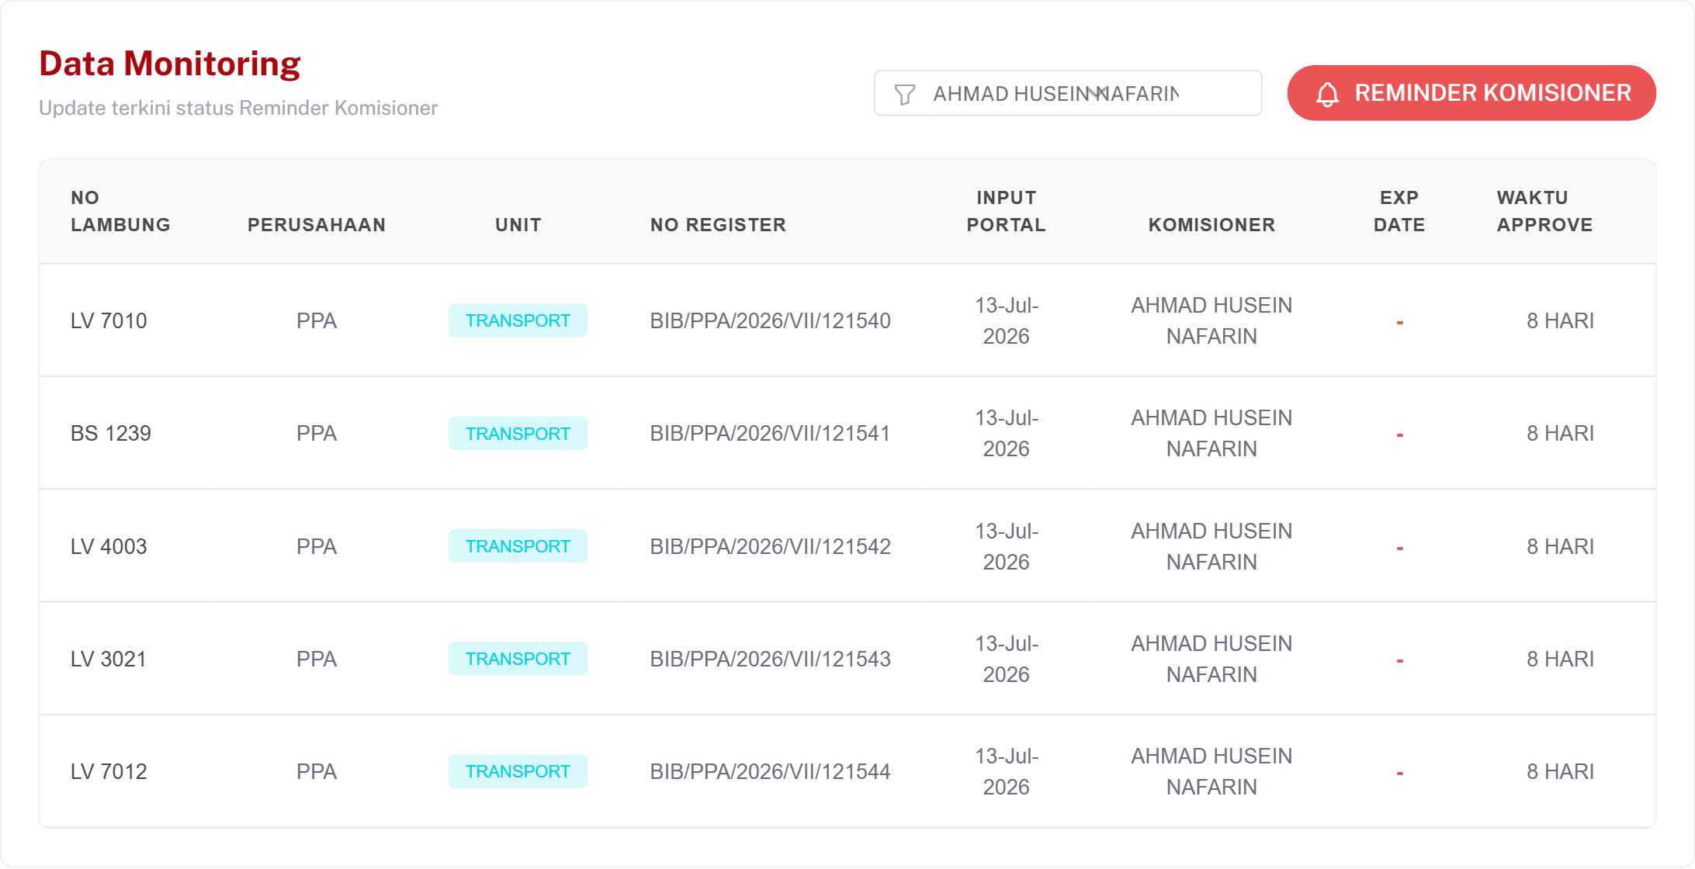Open the AHMAD HUSEIN NAFARIN filter dropdown
The width and height of the screenshot is (1695, 869).
pos(1068,93)
